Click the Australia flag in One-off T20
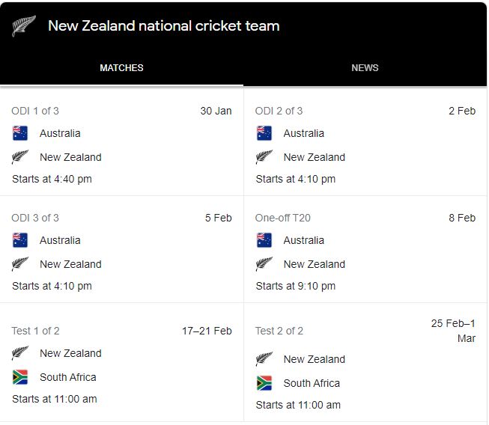 (264, 240)
